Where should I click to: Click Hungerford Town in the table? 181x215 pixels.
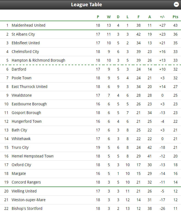click(27, 121)
